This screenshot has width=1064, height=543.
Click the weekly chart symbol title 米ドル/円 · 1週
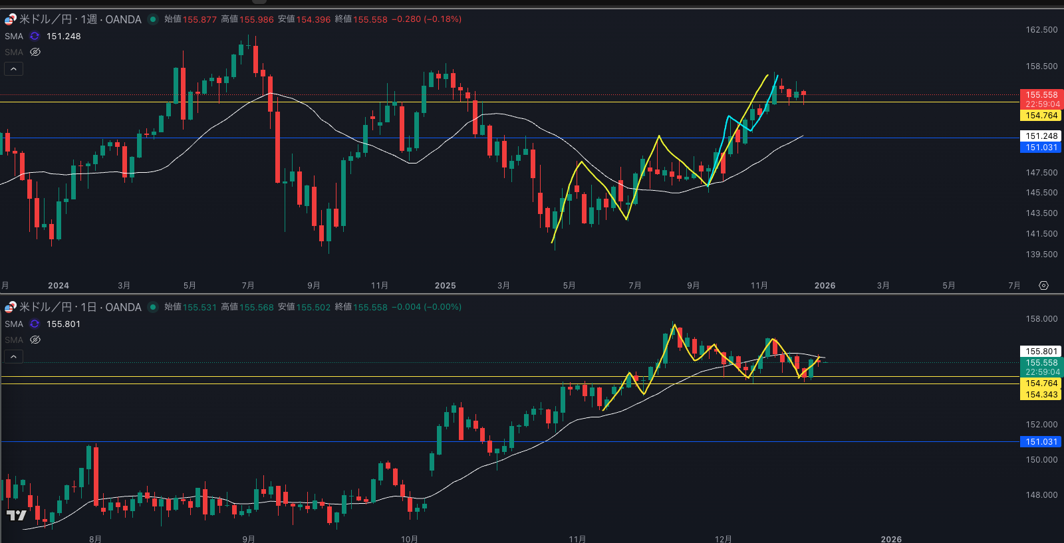coord(80,19)
